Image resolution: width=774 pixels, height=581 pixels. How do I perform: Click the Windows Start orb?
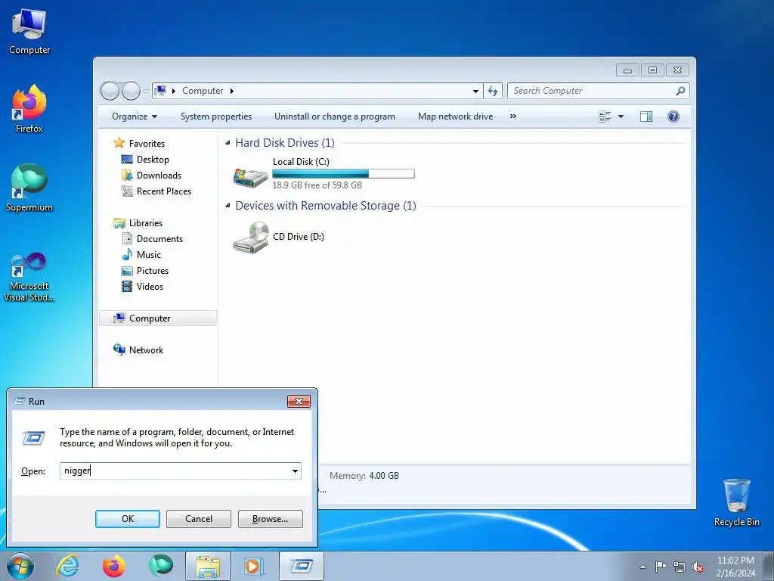pos(20,566)
